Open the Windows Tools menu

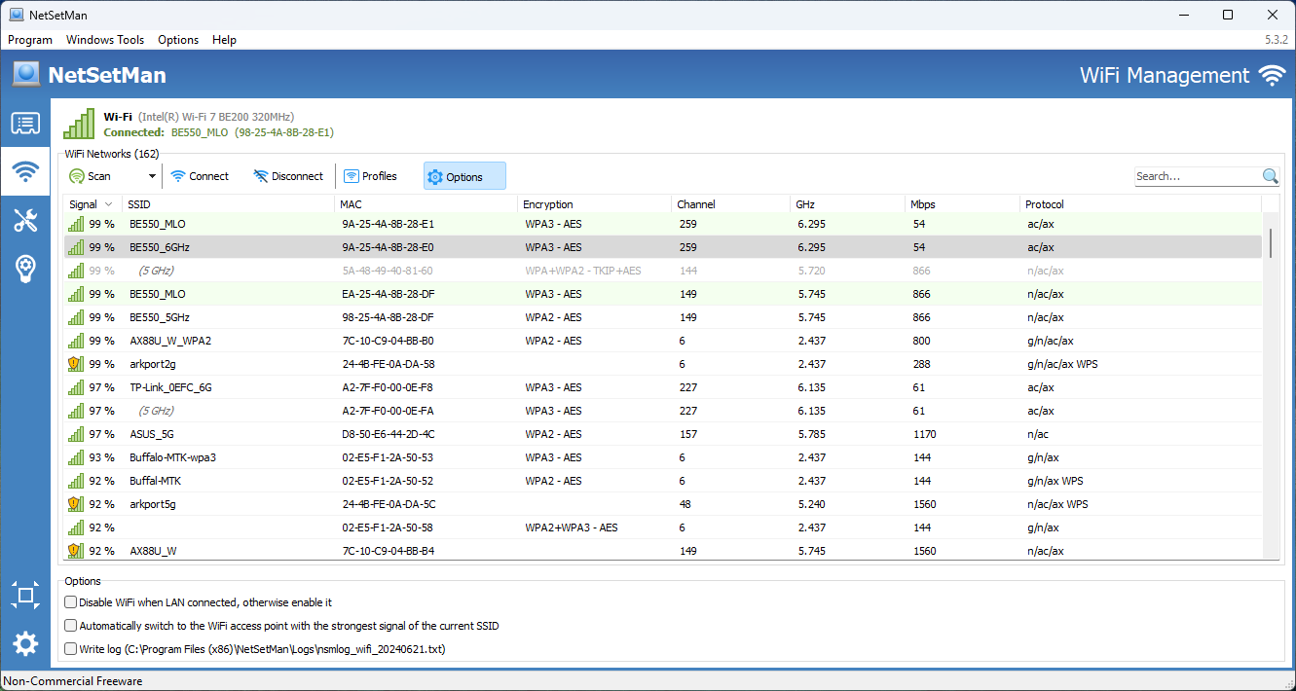[105, 40]
